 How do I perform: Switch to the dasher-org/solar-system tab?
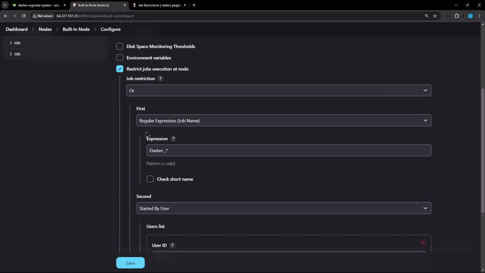tap(38, 5)
